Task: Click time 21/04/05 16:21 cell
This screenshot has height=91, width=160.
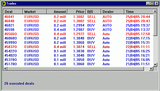Action: click(x=138, y=55)
